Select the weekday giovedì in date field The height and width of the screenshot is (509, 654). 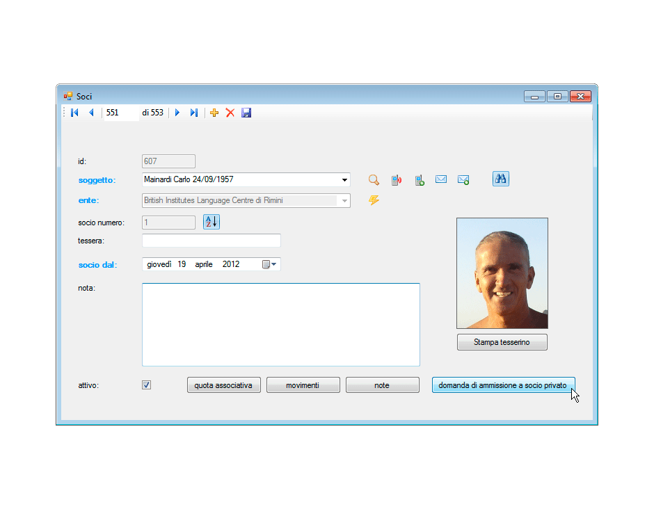coord(159,264)
